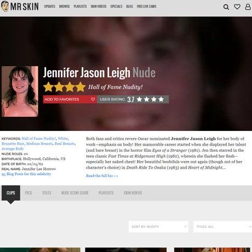Click the Hollywood, California, US birthplace text
252x252 pixels.
(x=44, y=159)
